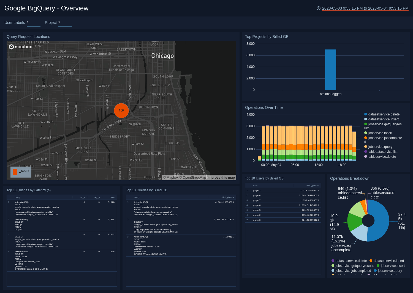Click the User Labels filter field
The height and width of the screenshot is (293, 413).
(33, 23)
